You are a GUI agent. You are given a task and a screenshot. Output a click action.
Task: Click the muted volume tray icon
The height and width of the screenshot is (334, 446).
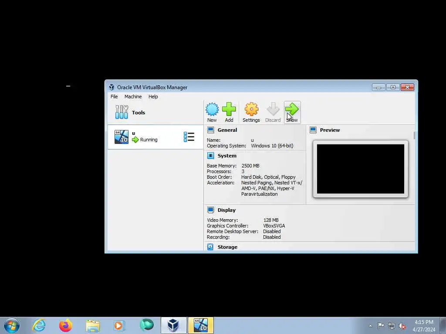click(402, 326)
